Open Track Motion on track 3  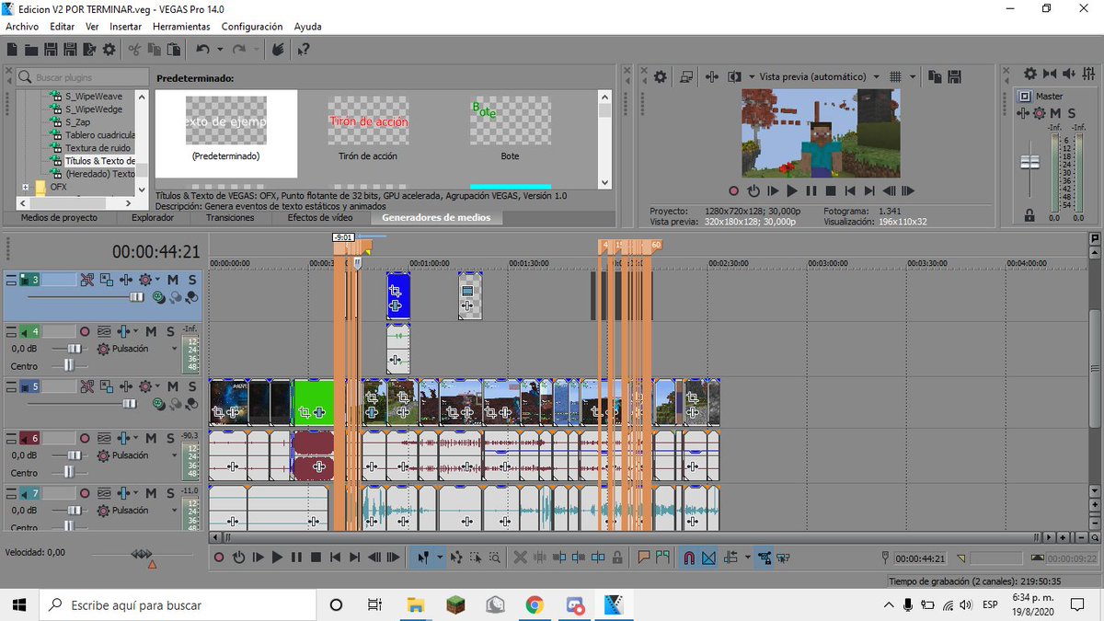pyautogui.click(x=107, y=280)
